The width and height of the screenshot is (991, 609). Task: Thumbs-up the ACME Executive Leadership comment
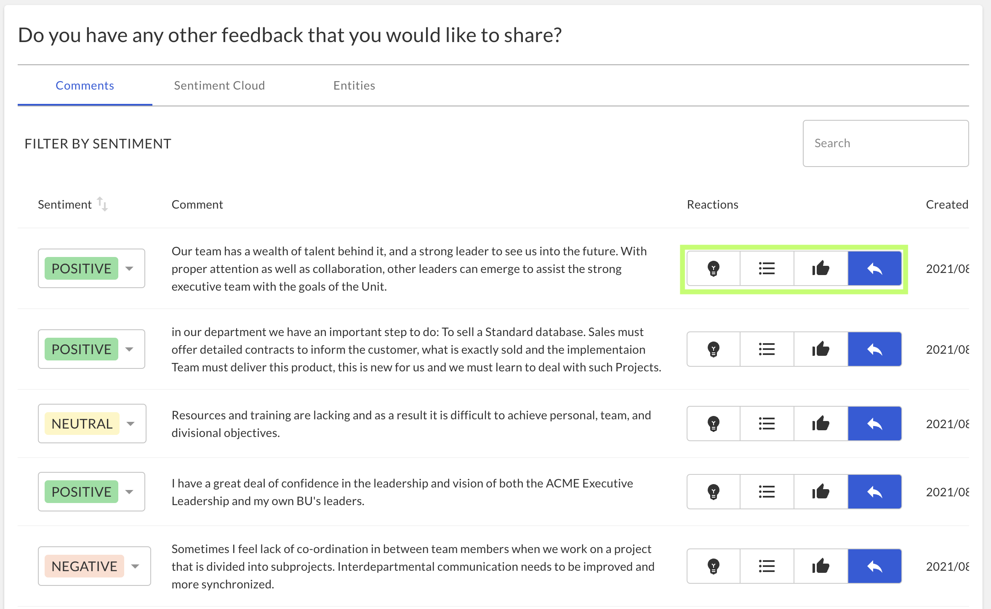click(x=821, y=492)
